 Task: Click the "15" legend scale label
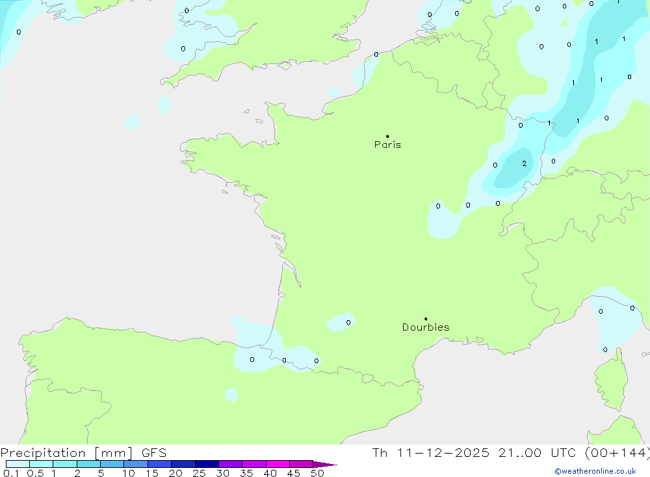click(152, 473)
